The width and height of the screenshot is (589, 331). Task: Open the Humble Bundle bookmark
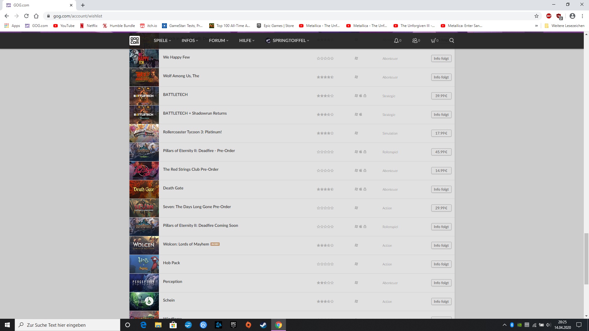point(119,26)
